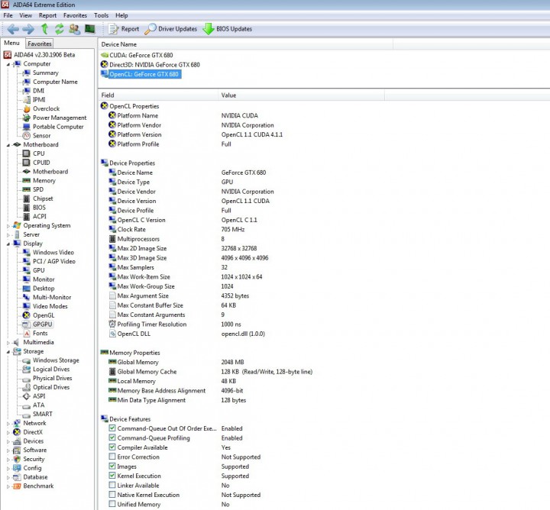This screenshot has height=510, width=550.
Task: Open the File menu
Action: (8, 15)
